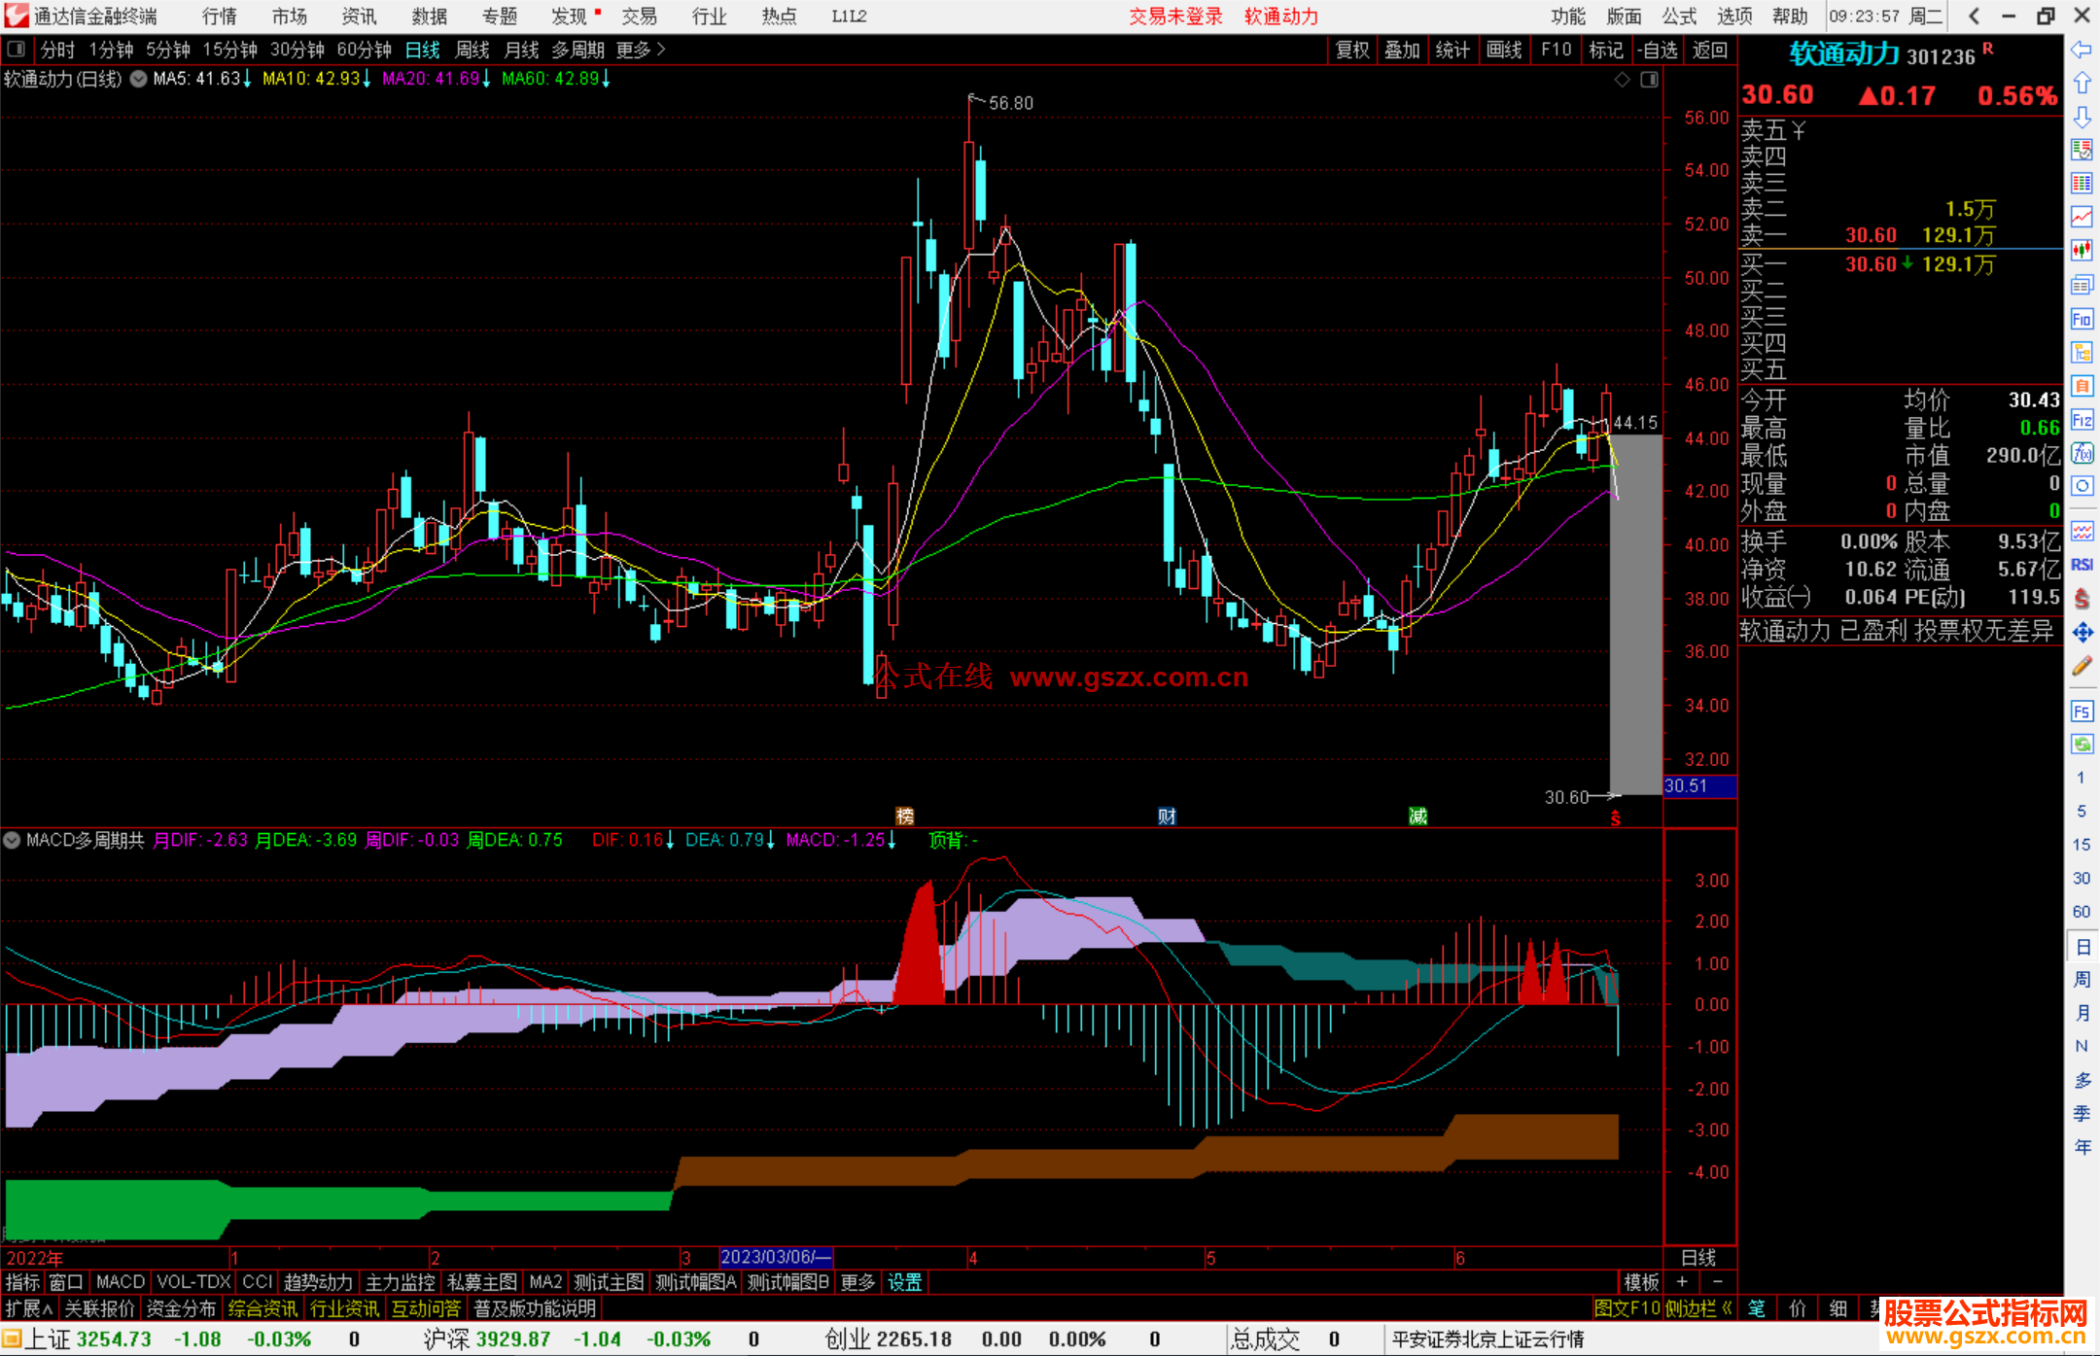Open the wave indicator chart sidebar icon

tap(2081, 532)
